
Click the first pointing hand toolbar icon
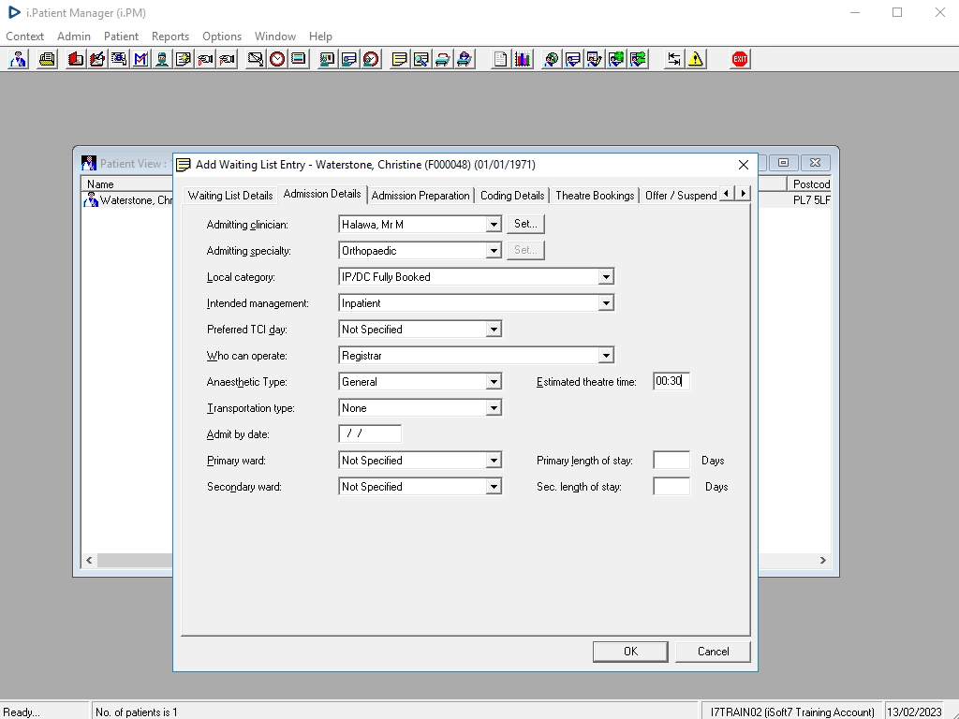point(205,59)
